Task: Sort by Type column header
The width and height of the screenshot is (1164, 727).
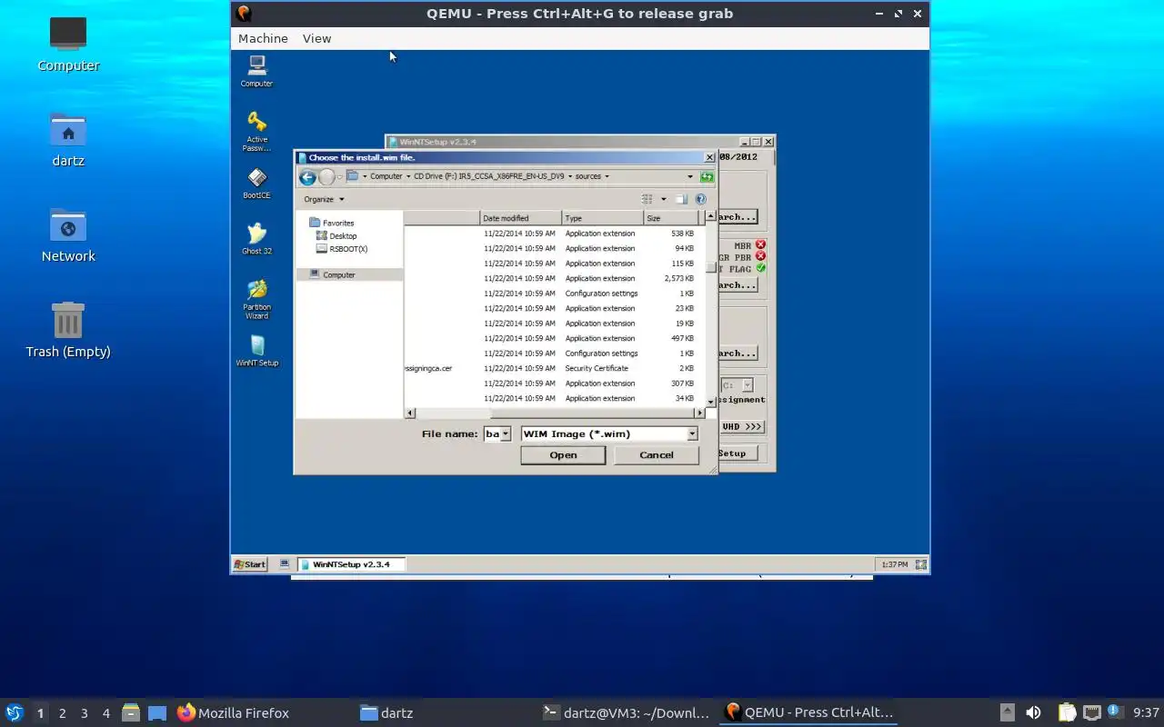Action: click(x=602, y=218)
